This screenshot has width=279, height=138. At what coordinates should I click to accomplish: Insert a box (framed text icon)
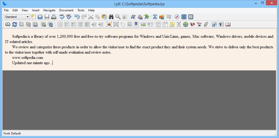179,24
